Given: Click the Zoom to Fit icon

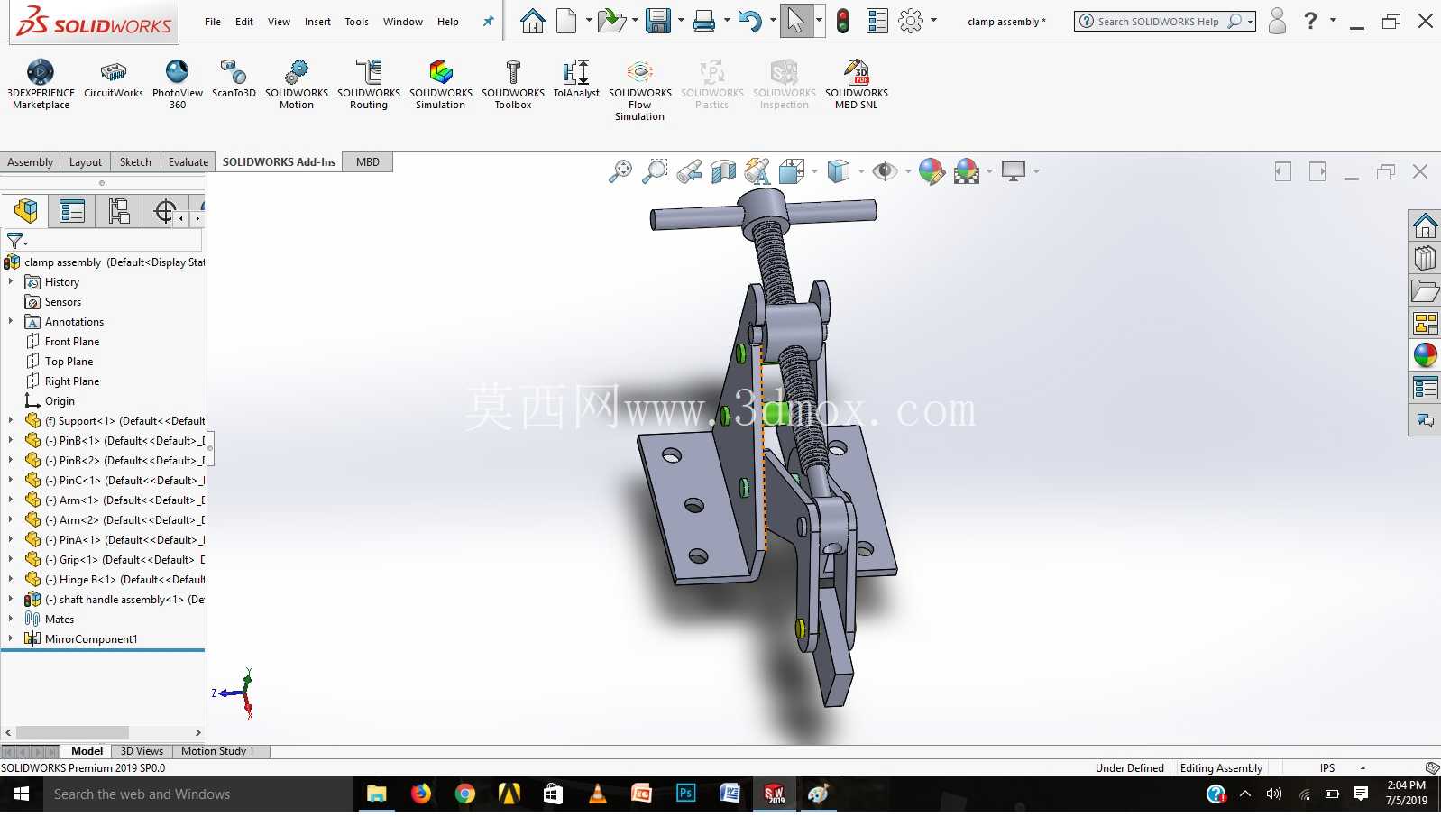Looking at the screenshot, I should pos(620,170).
